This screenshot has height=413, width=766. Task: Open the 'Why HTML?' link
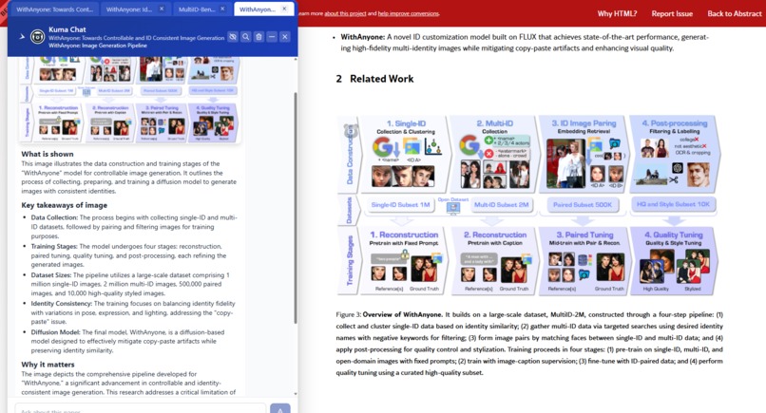[617, 13]
